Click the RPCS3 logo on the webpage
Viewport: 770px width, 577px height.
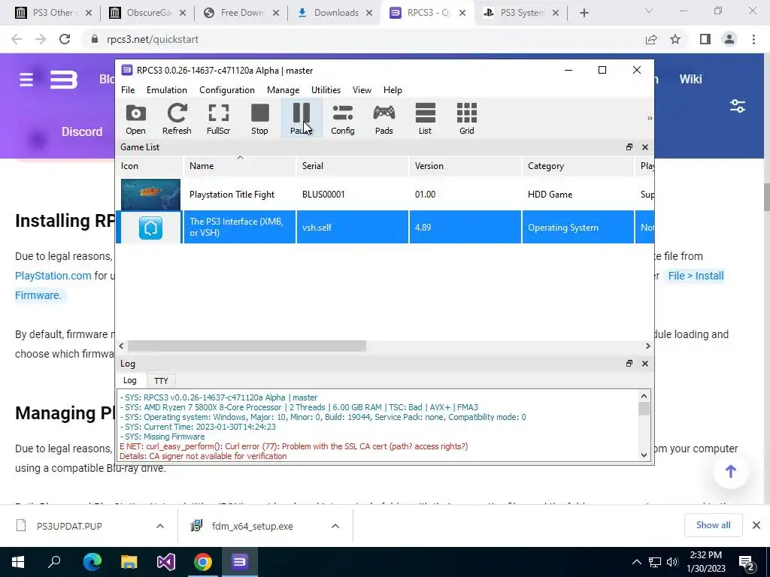coord(64,80)
